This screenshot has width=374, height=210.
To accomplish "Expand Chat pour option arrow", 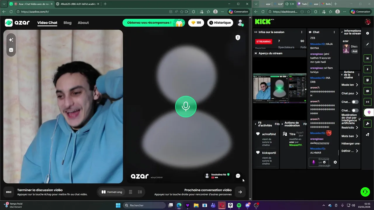I will pos(357,93).
